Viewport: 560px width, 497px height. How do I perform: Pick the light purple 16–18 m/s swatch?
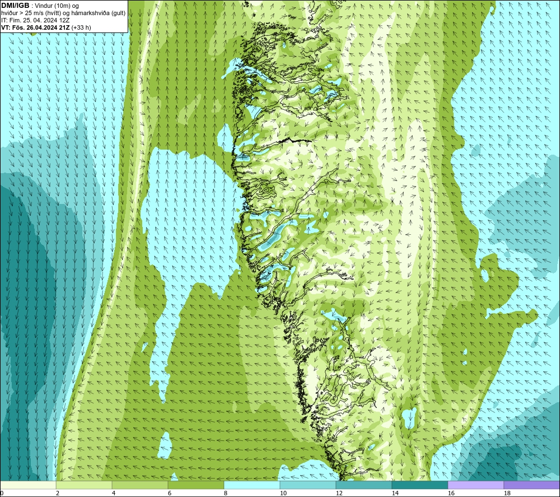[x=475, y=485]
